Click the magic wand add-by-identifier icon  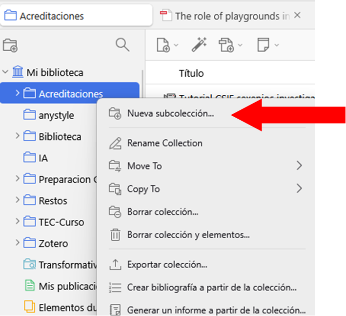tap(199, 45)
